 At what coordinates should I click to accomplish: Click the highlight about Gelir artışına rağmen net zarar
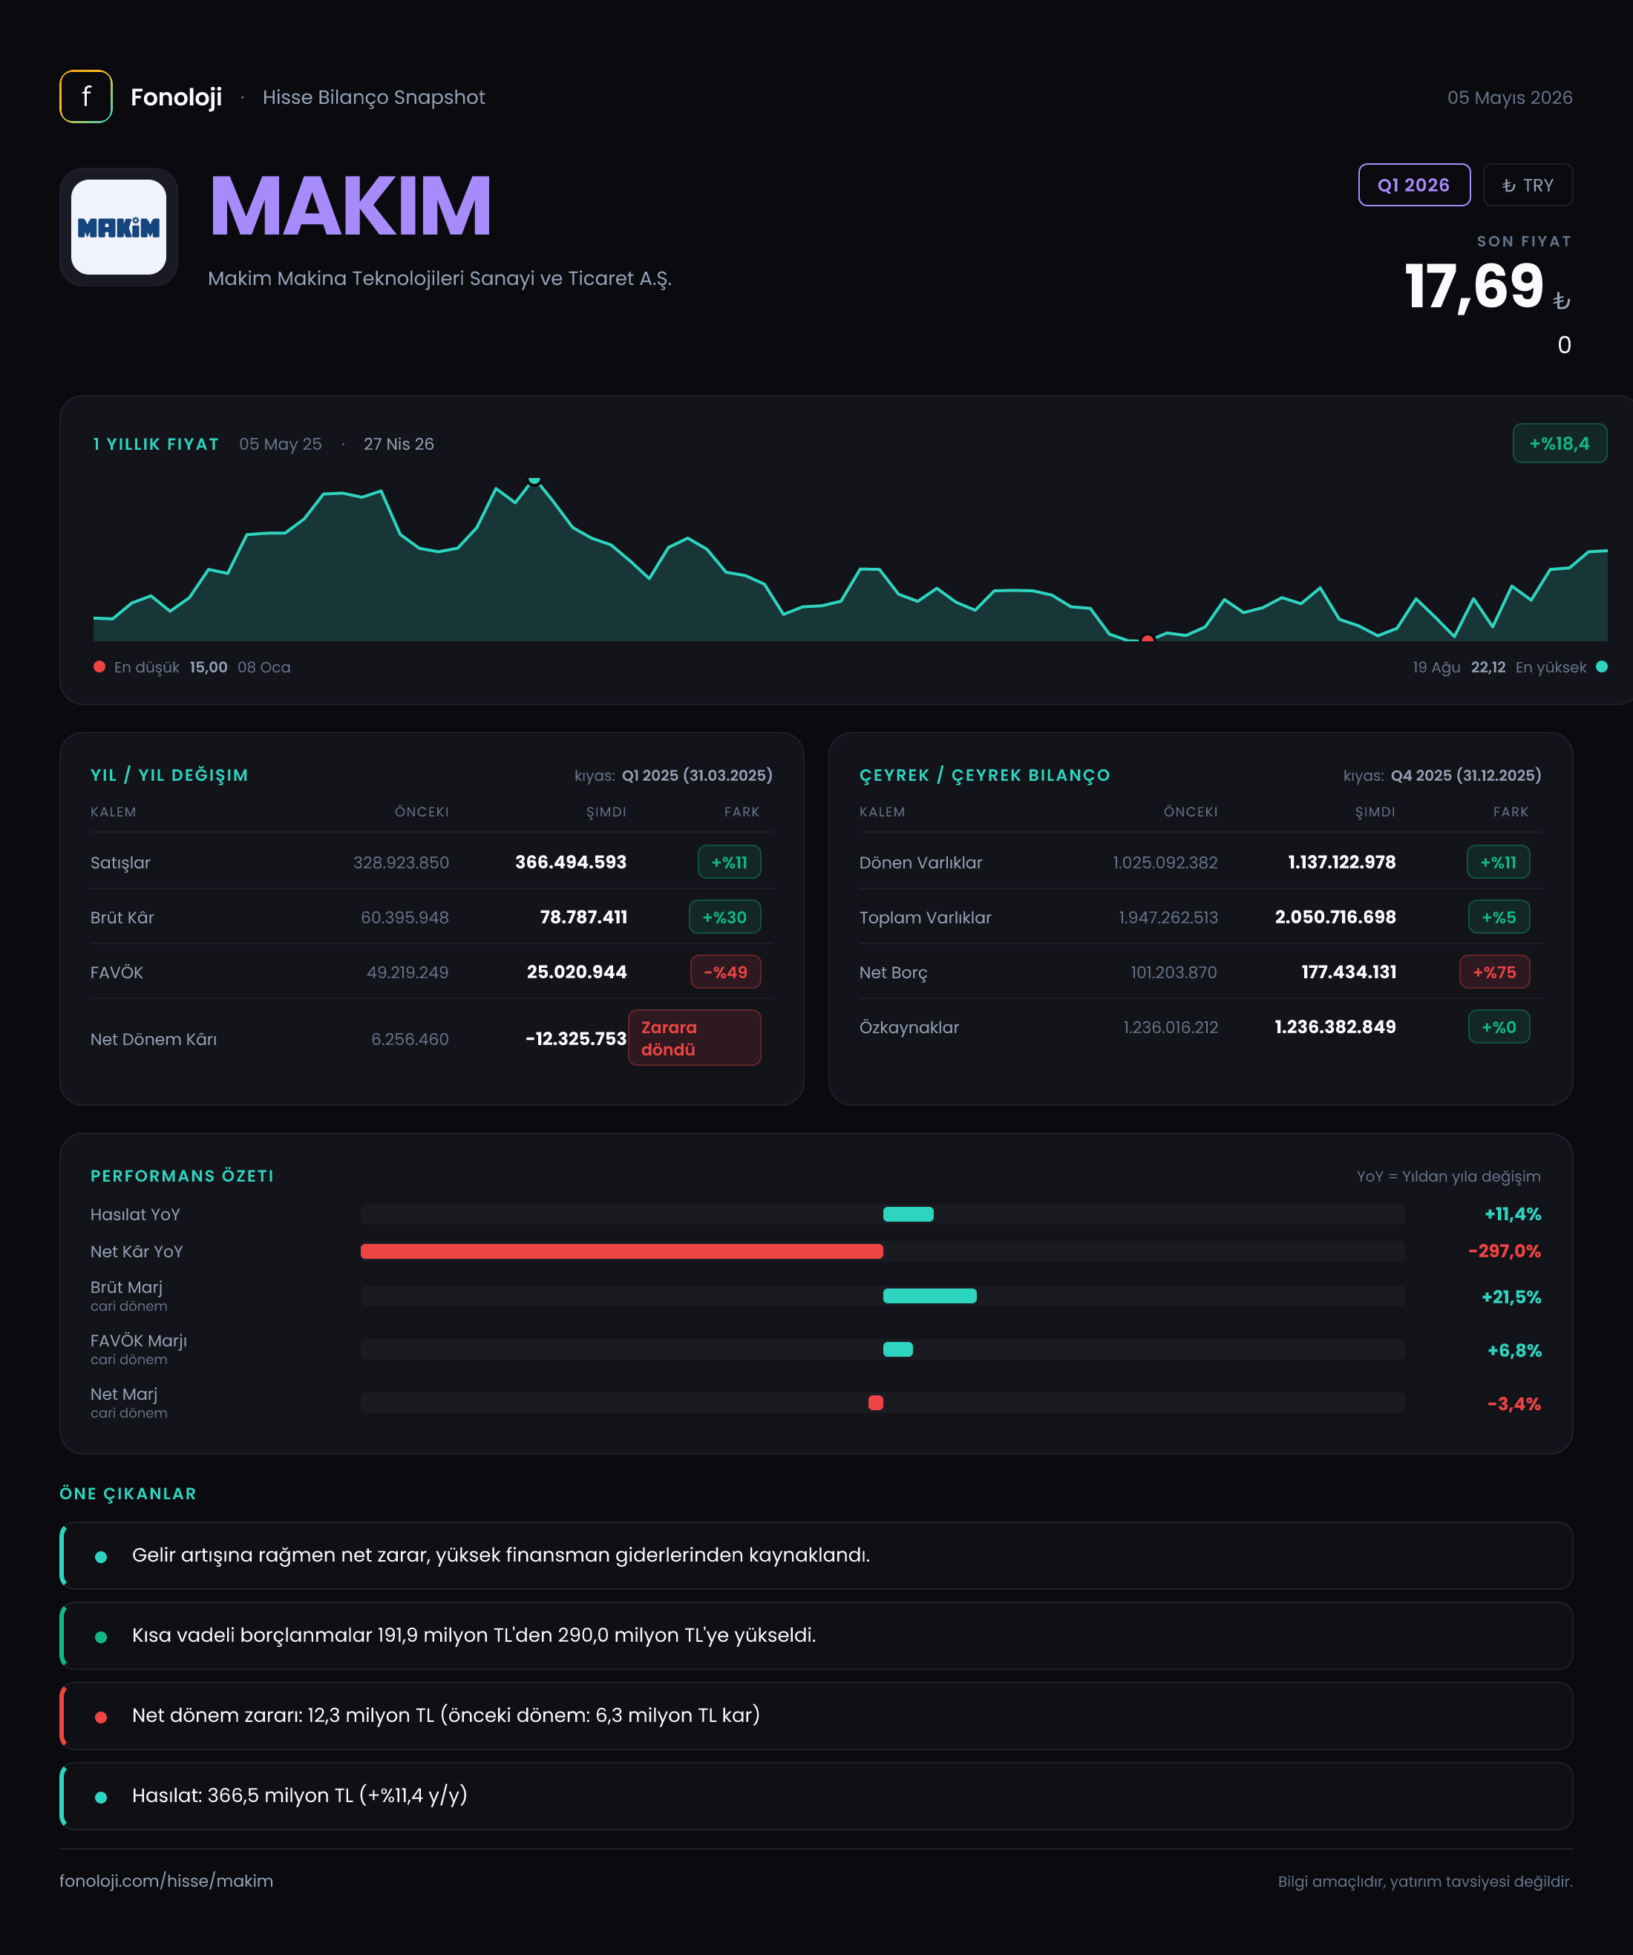coord(816,1556)
